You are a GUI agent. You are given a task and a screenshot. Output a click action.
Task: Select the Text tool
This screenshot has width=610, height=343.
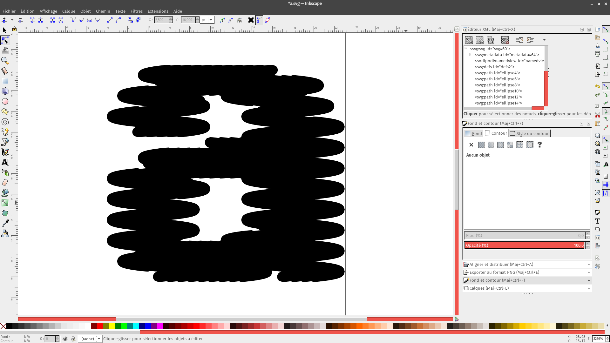point(5,162)
